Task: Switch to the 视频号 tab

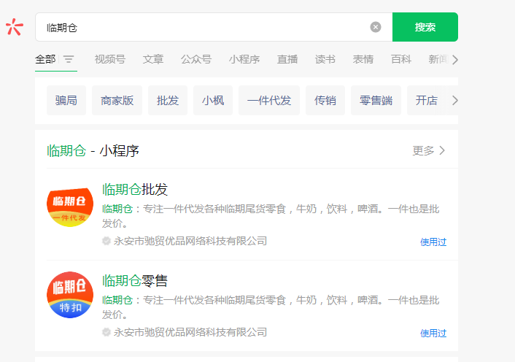Action: tap(110, 59)
